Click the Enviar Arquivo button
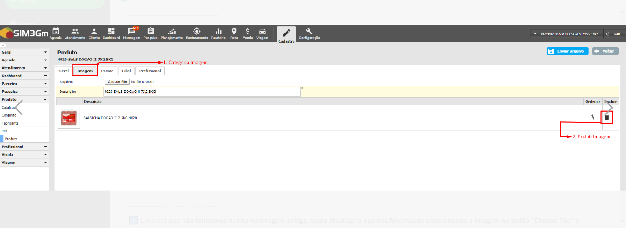Screen dimensions: 626x228 pyautogui.click(x=567, y=51)
